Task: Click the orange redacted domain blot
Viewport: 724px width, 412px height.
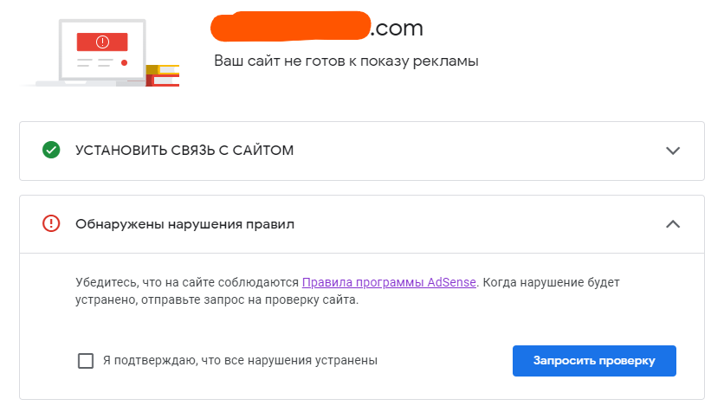Action: 290,26
